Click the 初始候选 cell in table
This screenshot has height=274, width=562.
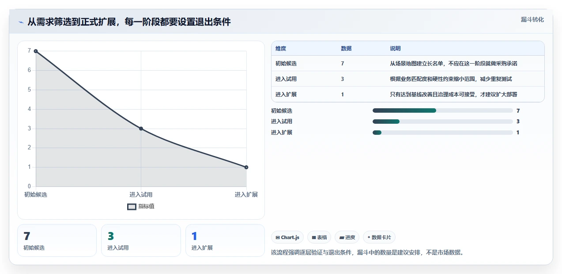(286, 64)
